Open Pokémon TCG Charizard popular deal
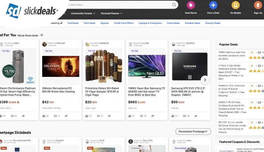Screen dimensions: 264x152 click(x=231, y=91)
